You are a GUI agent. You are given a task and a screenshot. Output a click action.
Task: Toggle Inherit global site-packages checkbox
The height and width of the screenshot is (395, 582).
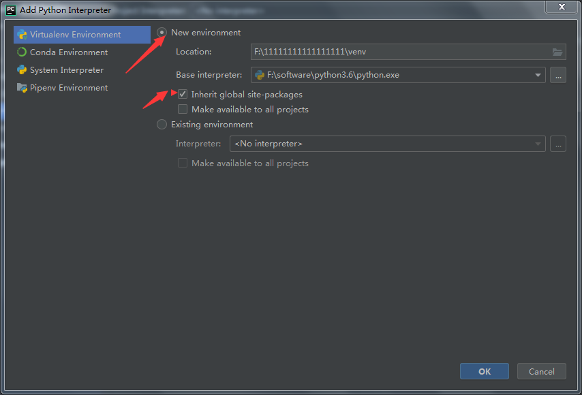[x=183, y=94]
